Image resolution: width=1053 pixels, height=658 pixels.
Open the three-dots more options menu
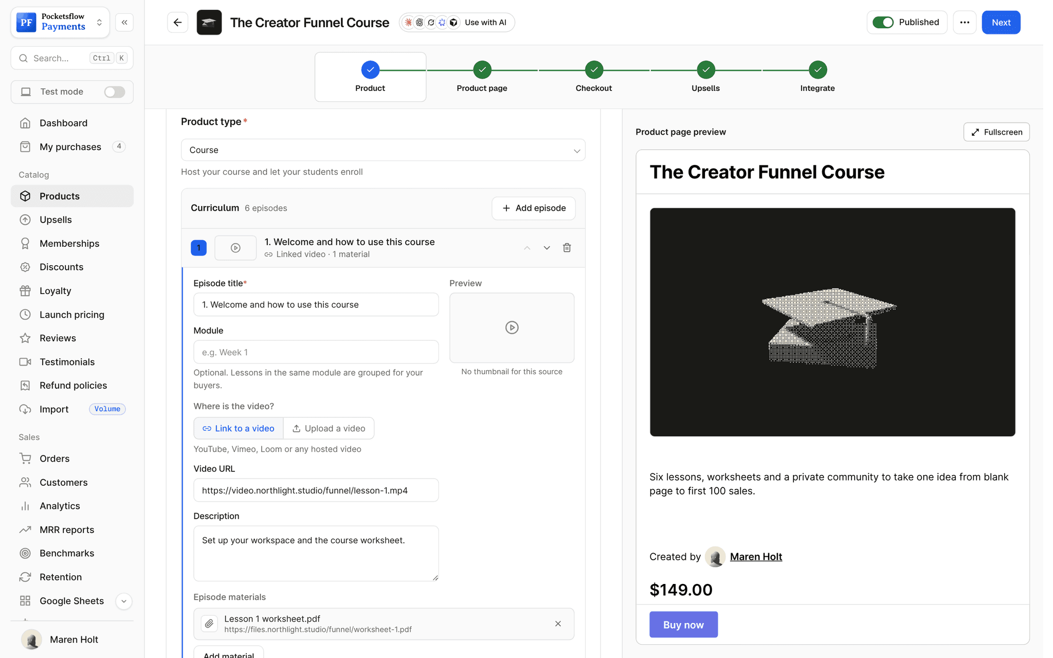click(965, 23)
